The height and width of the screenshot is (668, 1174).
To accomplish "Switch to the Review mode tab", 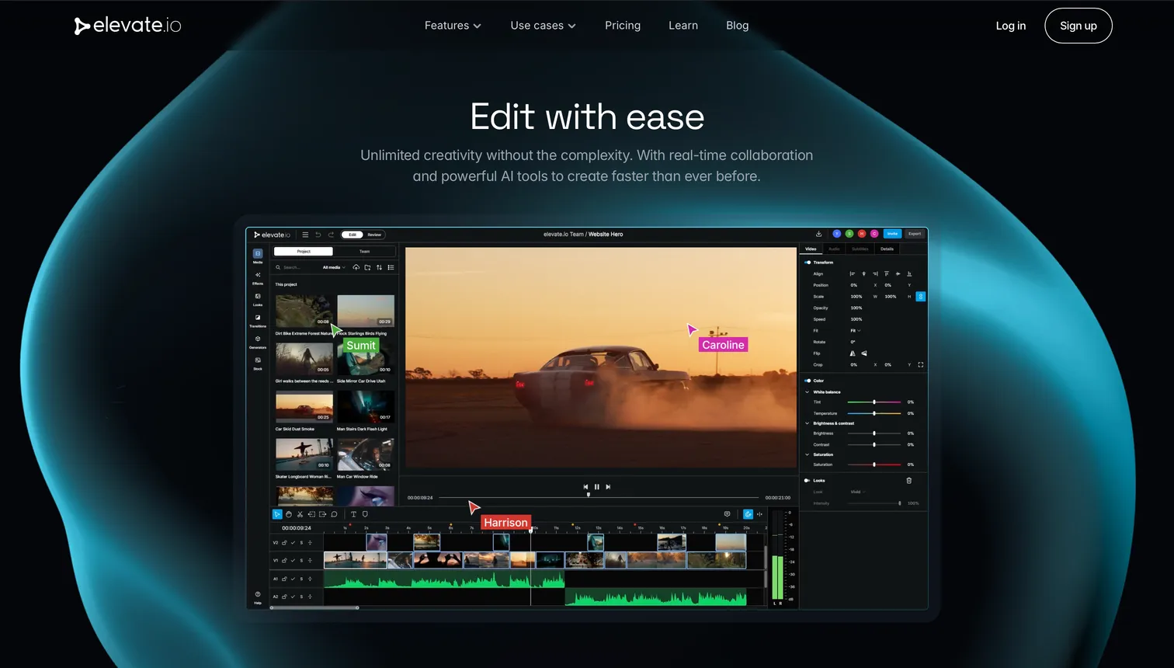I will pyautogui.click(x=374, y=235).
